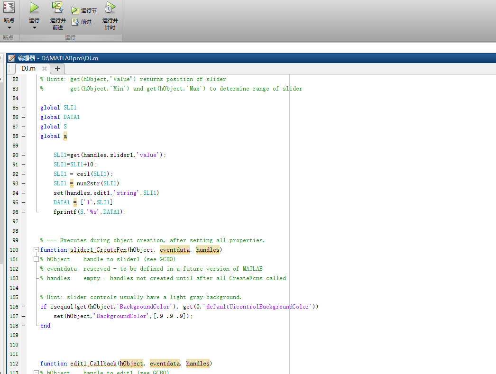Click the 前进 (Advance) icon
Viewport: 496px width, 374px height.
[x=75, y=21]
